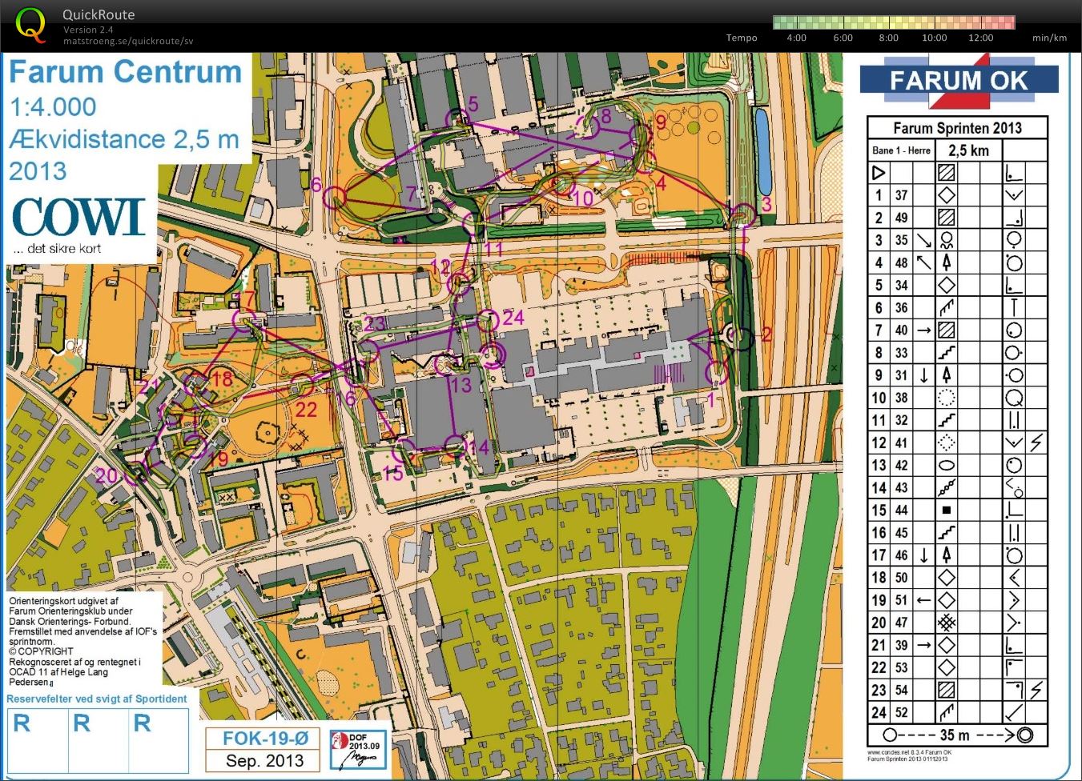Click the Farum Centrum map title

point(125,72)
